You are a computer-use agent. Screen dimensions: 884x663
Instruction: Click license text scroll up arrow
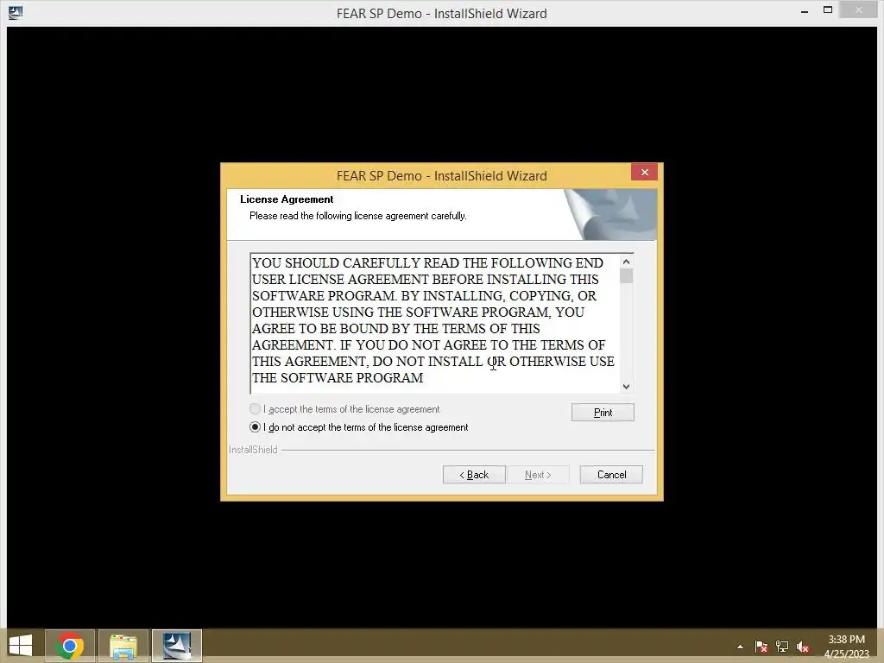tap(626, 262)
